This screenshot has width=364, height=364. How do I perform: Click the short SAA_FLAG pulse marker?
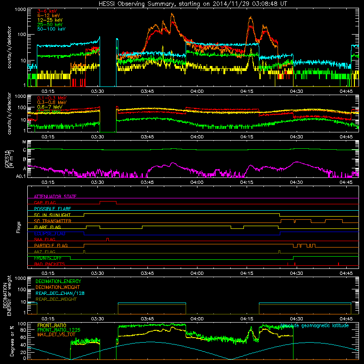(x=107, y=239)
